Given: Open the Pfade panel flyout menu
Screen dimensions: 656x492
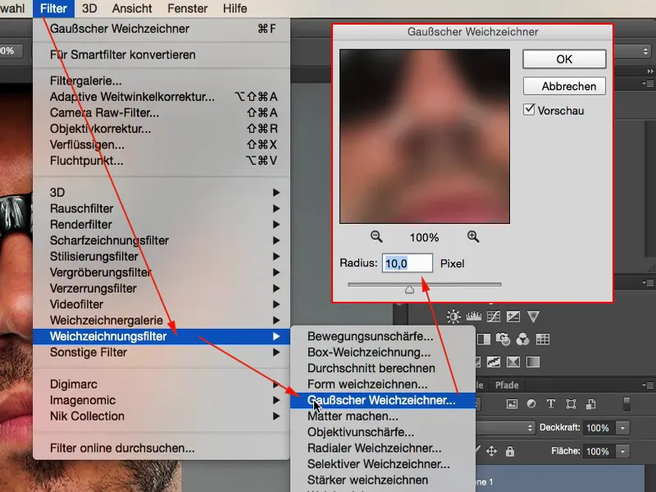Looking at the screenshot, I should [649, 385].
